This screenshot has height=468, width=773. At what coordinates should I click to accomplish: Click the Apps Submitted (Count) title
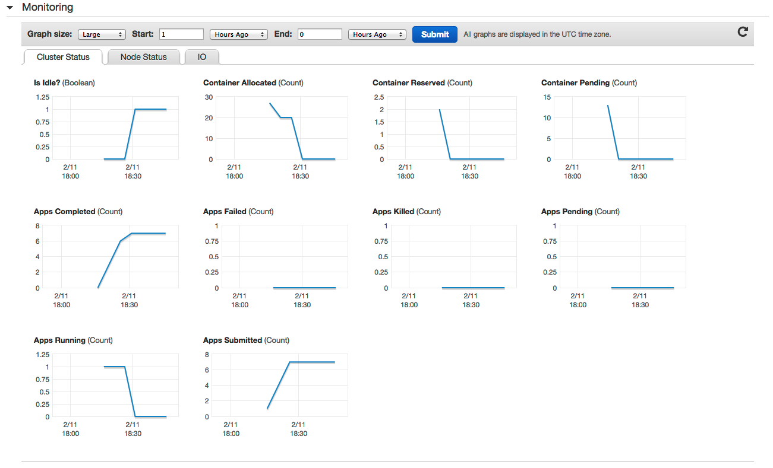pyautogui.click(x=246, y=340)
